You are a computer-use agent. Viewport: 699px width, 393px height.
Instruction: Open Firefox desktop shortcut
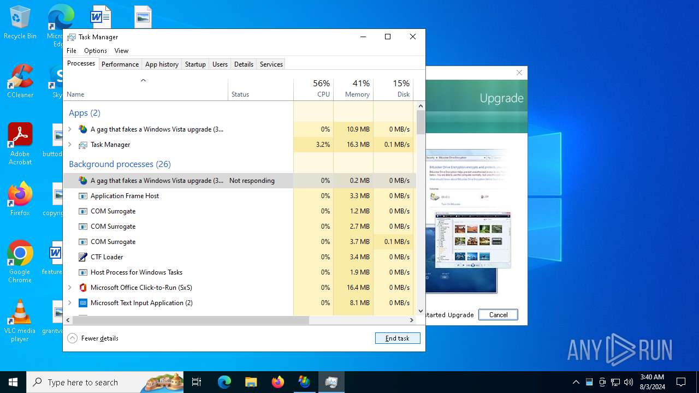click(x=20, y=199)
